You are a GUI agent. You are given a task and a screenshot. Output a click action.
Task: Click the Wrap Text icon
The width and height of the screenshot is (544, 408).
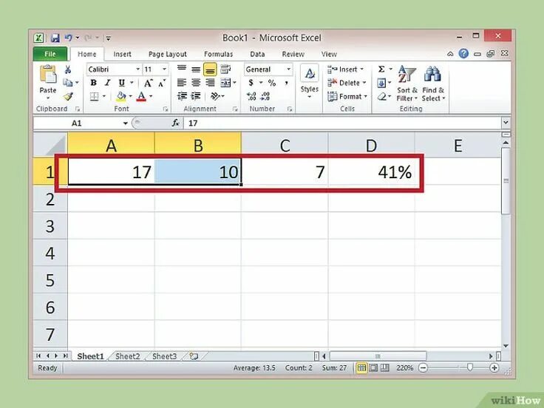pos(225,69)
